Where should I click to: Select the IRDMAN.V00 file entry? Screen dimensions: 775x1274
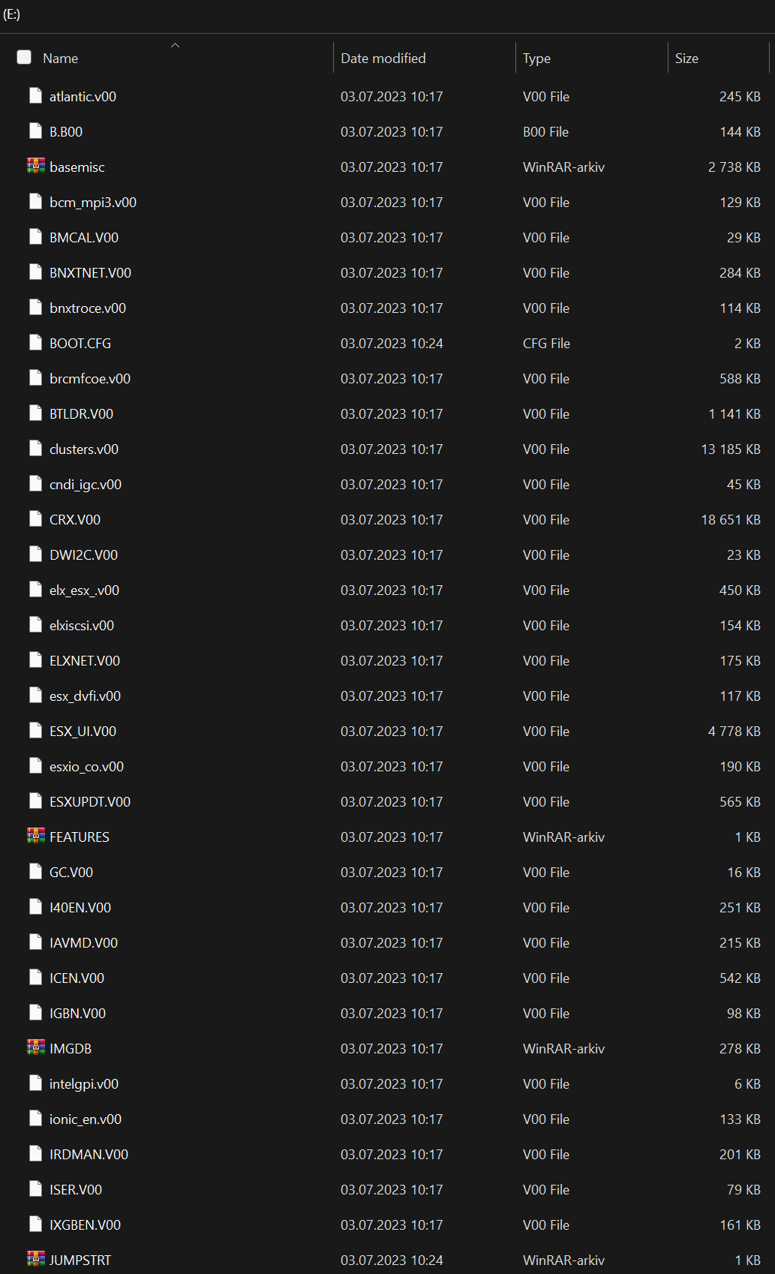pyautogui.click(x=88, y=1154)
